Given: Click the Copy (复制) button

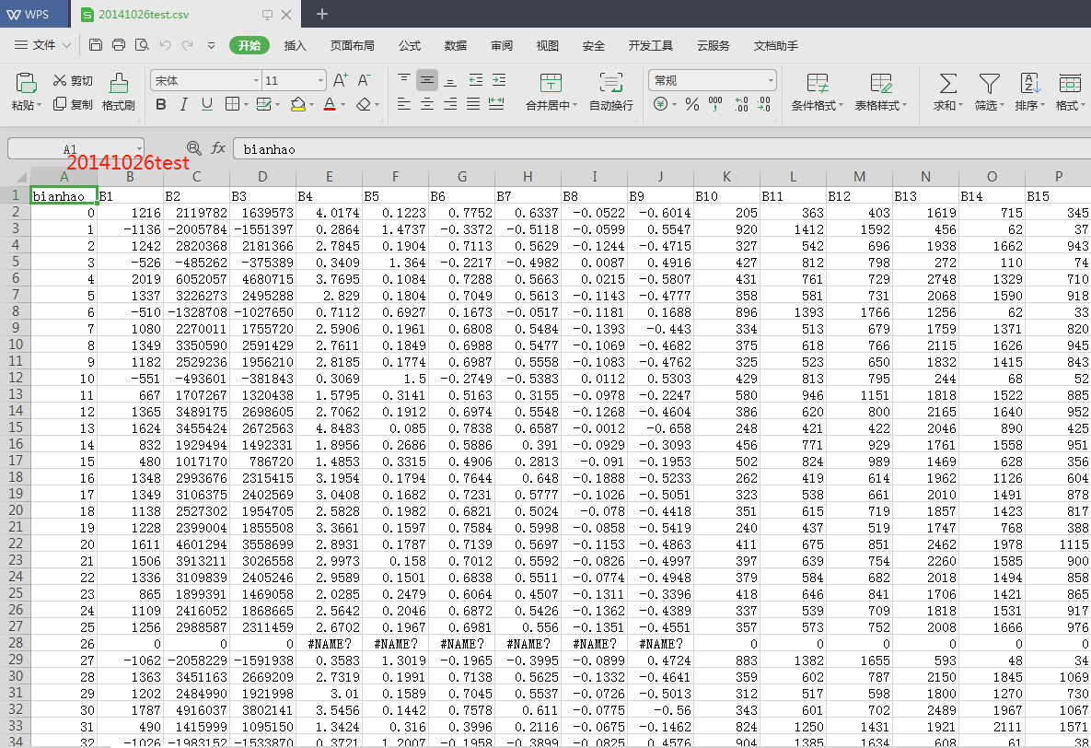Looking at the screenshot, I should point(73,104).
